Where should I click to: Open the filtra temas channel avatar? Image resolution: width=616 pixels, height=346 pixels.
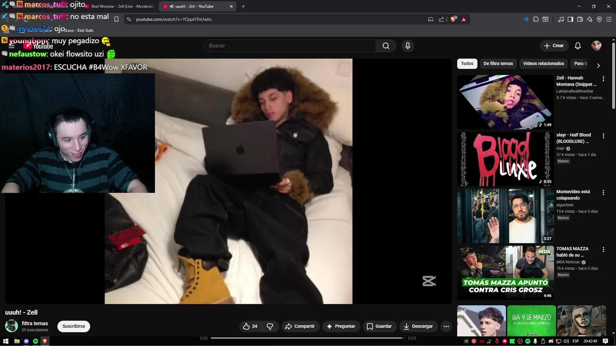[12, 326]
